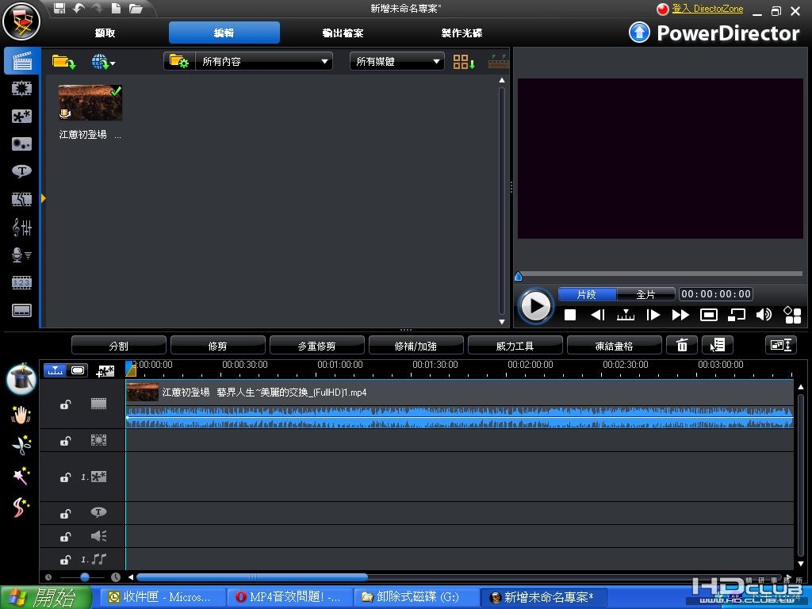Open the download from web globe menu

(103, 62)
